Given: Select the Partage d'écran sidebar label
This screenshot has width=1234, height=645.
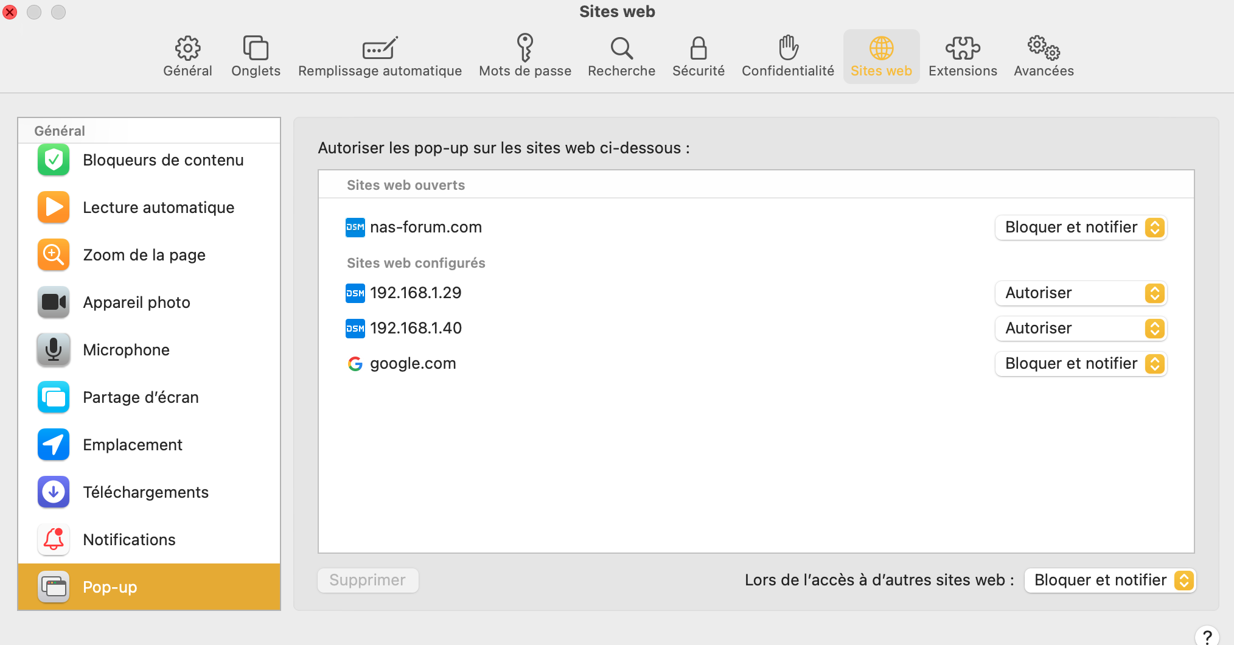Looking at the screenshot, I should (x=141, y=397).
